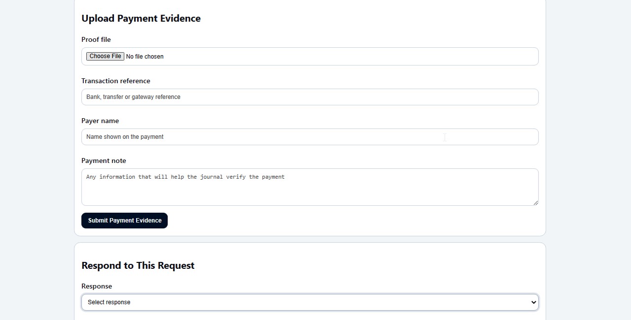This screenshot has height=320, width=631.
Task: Submit Payment Evidence button
Action: pyautogui.click(x=124, y=221)
